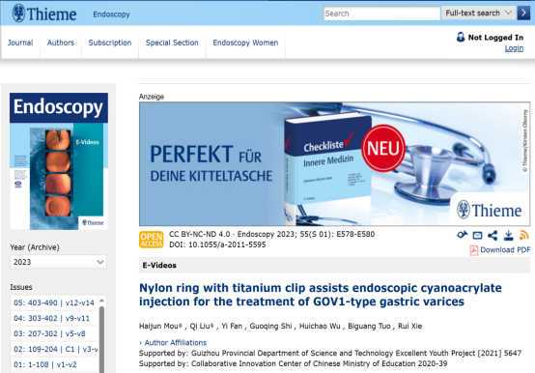Open the Endoscopy Women menu item
The height and width of the screenshot is (373, 535).
[245, 43]
